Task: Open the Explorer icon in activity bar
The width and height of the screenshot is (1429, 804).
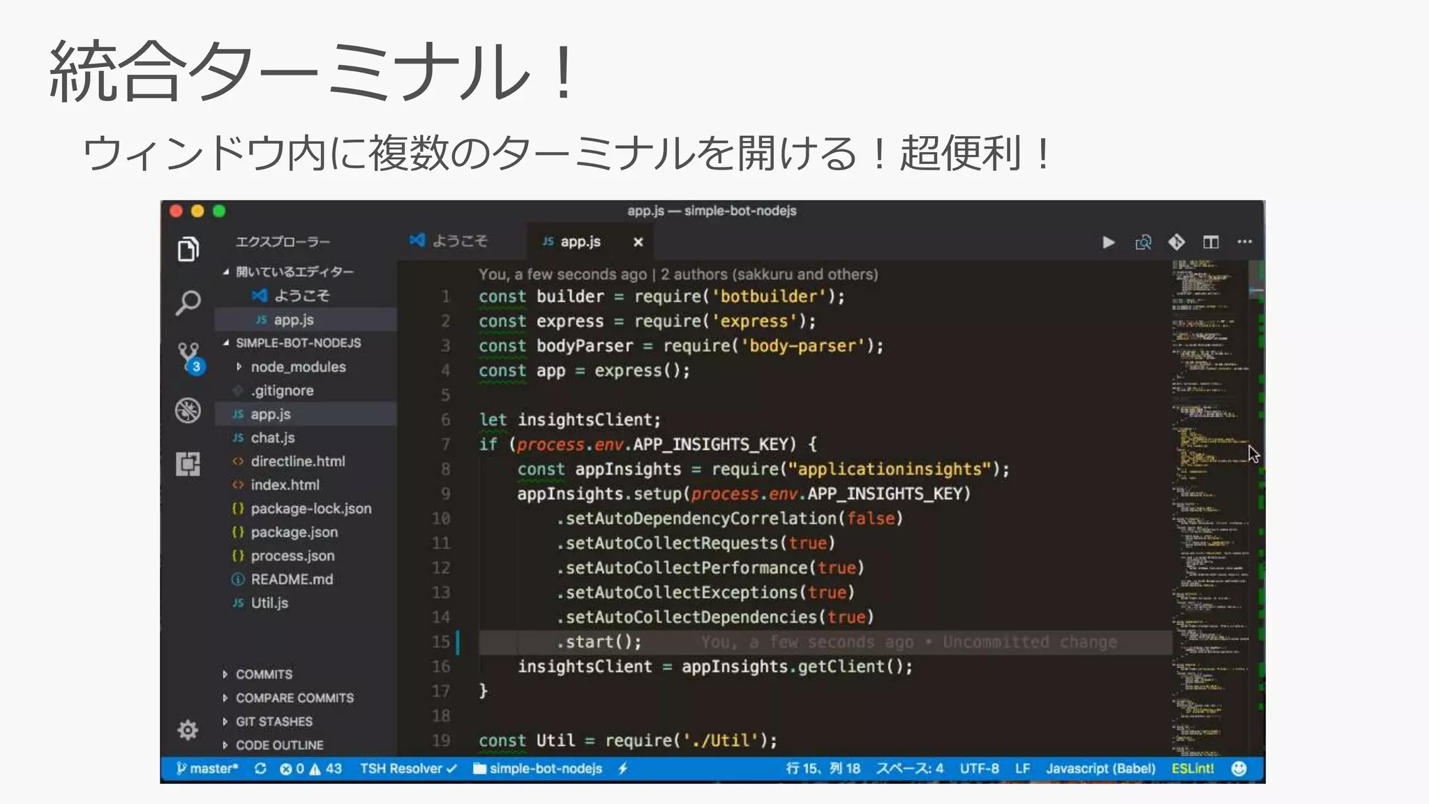Action: (x=188, y=249)
